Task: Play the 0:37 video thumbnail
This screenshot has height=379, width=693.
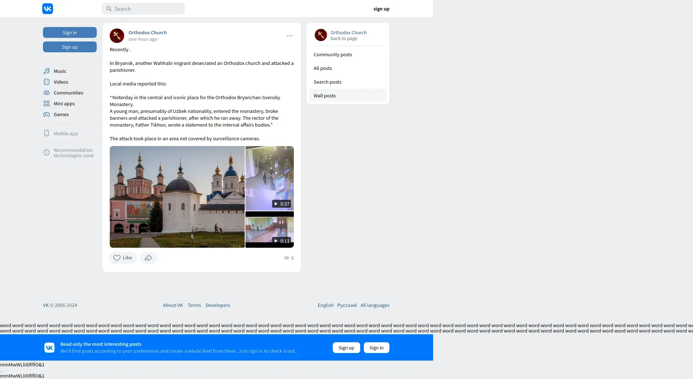Action: point(270,178)
